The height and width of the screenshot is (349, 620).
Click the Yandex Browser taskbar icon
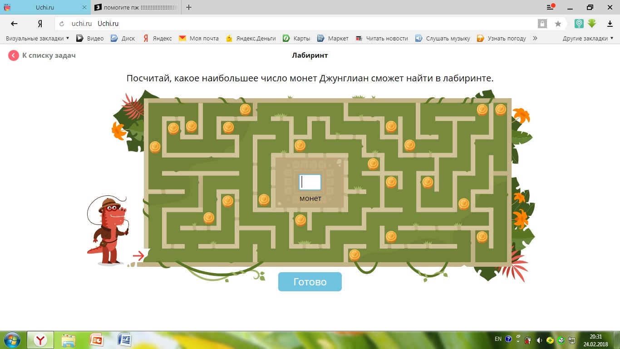[x=41, y=340]
